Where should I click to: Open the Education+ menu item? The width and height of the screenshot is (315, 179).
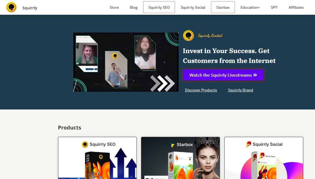pyautogui.click(x=250, y=7)
